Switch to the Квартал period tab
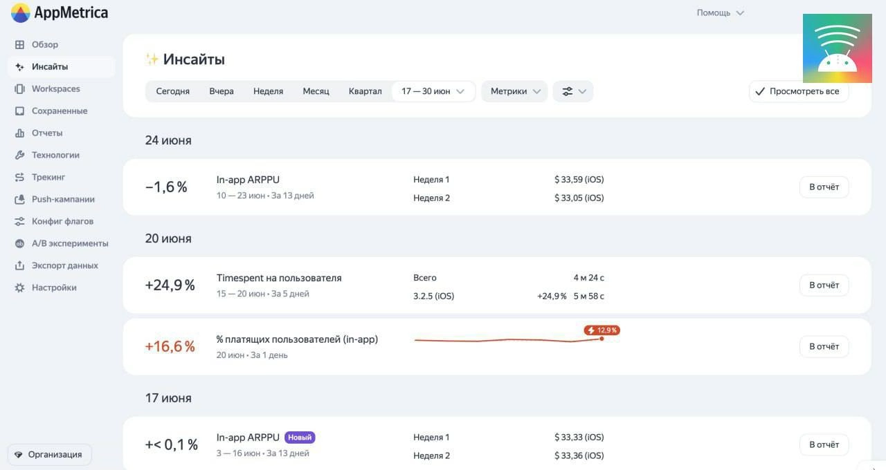This screenshot has width=886, height=470. tap(365, 91)
